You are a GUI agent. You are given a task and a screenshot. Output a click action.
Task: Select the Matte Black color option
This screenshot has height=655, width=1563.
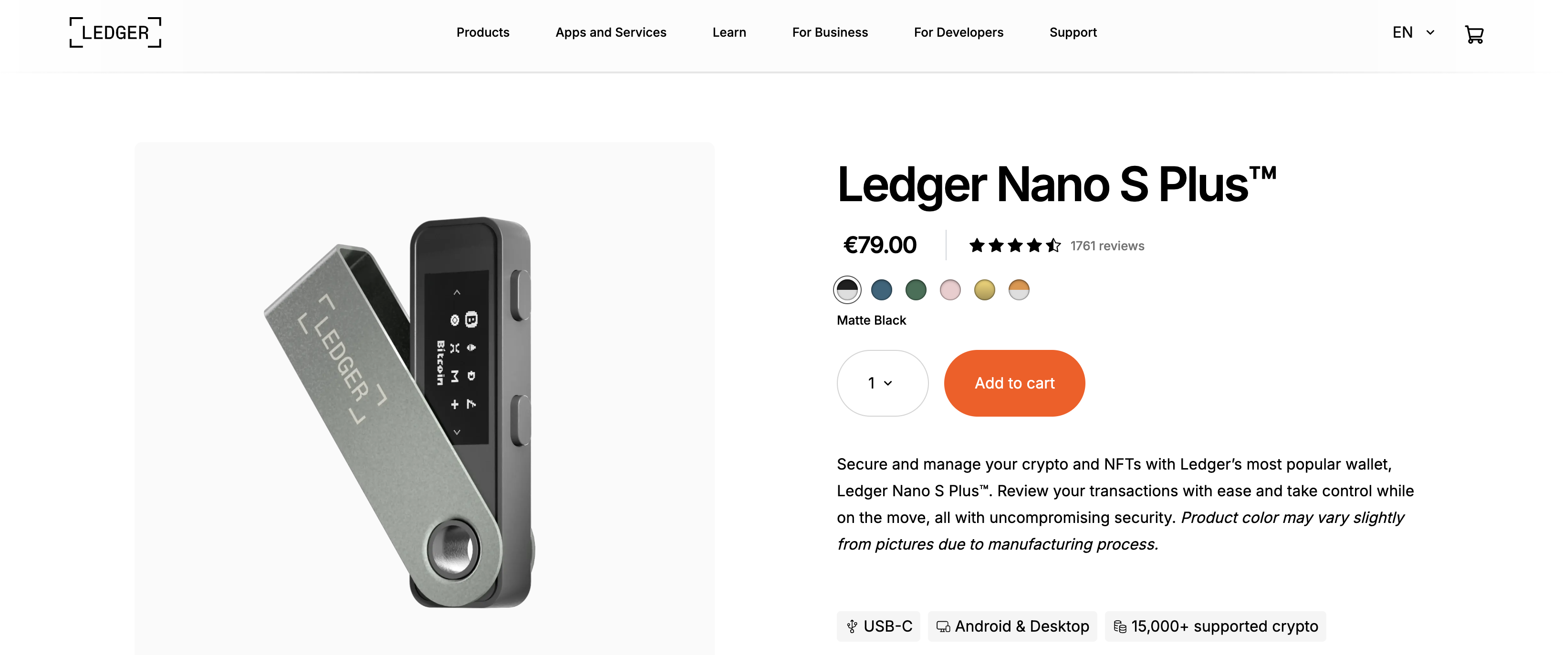(x=847, y=290)
